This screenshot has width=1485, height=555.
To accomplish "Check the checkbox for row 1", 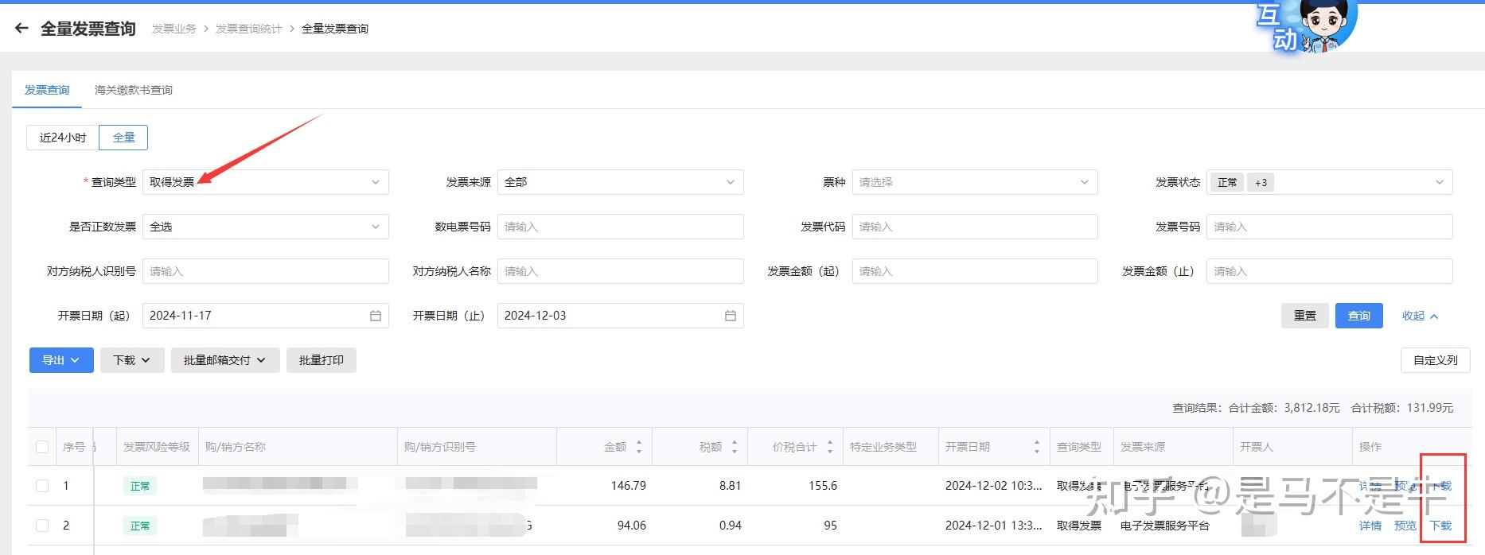I will [42, 486].
